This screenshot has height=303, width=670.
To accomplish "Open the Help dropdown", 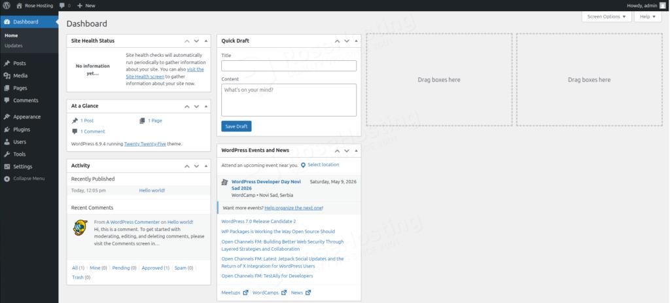I will pos(648,16).
